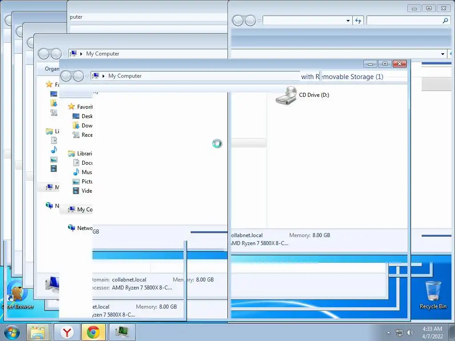Click Forward button in right rear window
The image size is (455, 341).
(x=250, y=20)
